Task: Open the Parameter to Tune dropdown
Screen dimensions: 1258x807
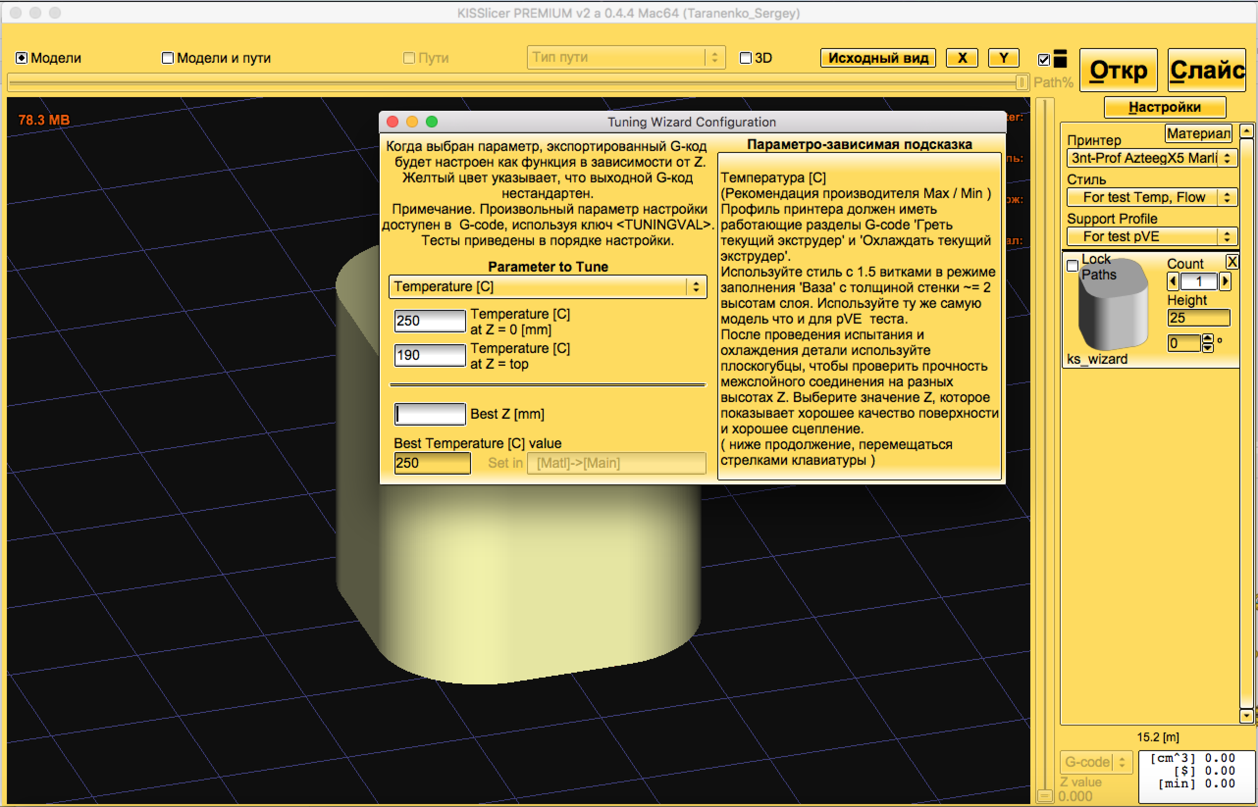Action: click(x=548, y=287)
